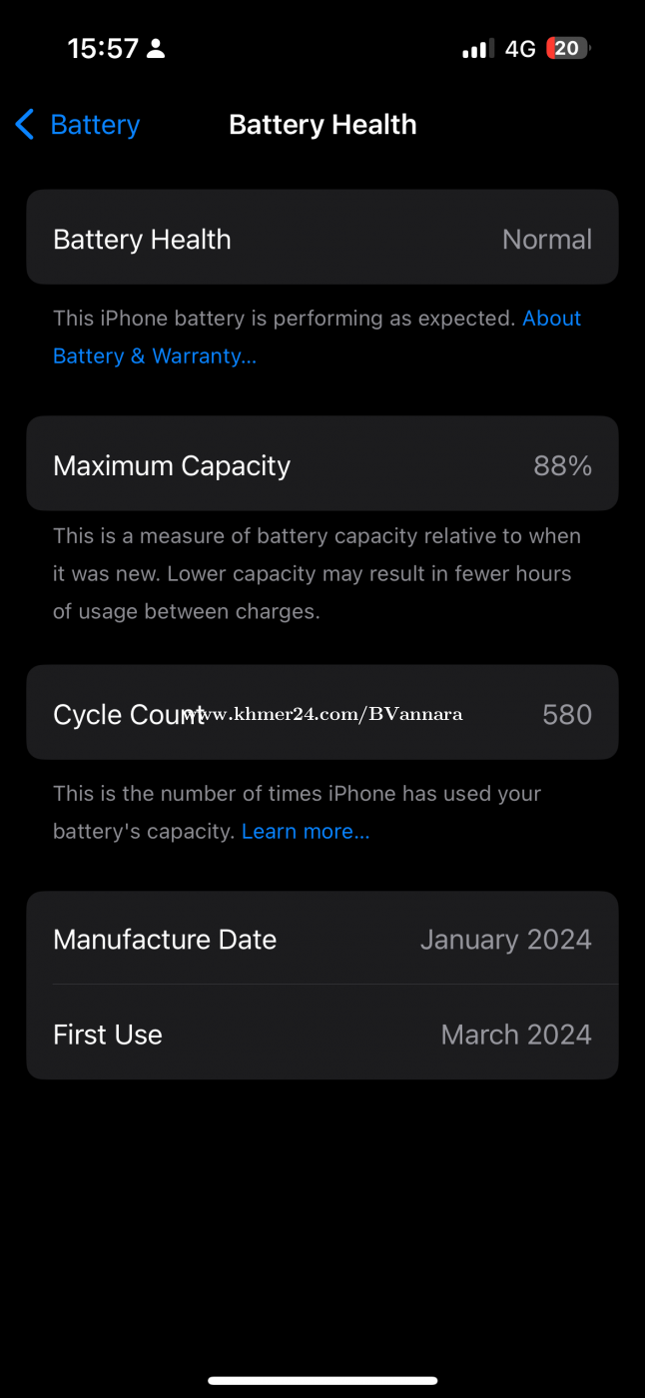
Task: Select the Battery Health row
Action: click(322, 239)
